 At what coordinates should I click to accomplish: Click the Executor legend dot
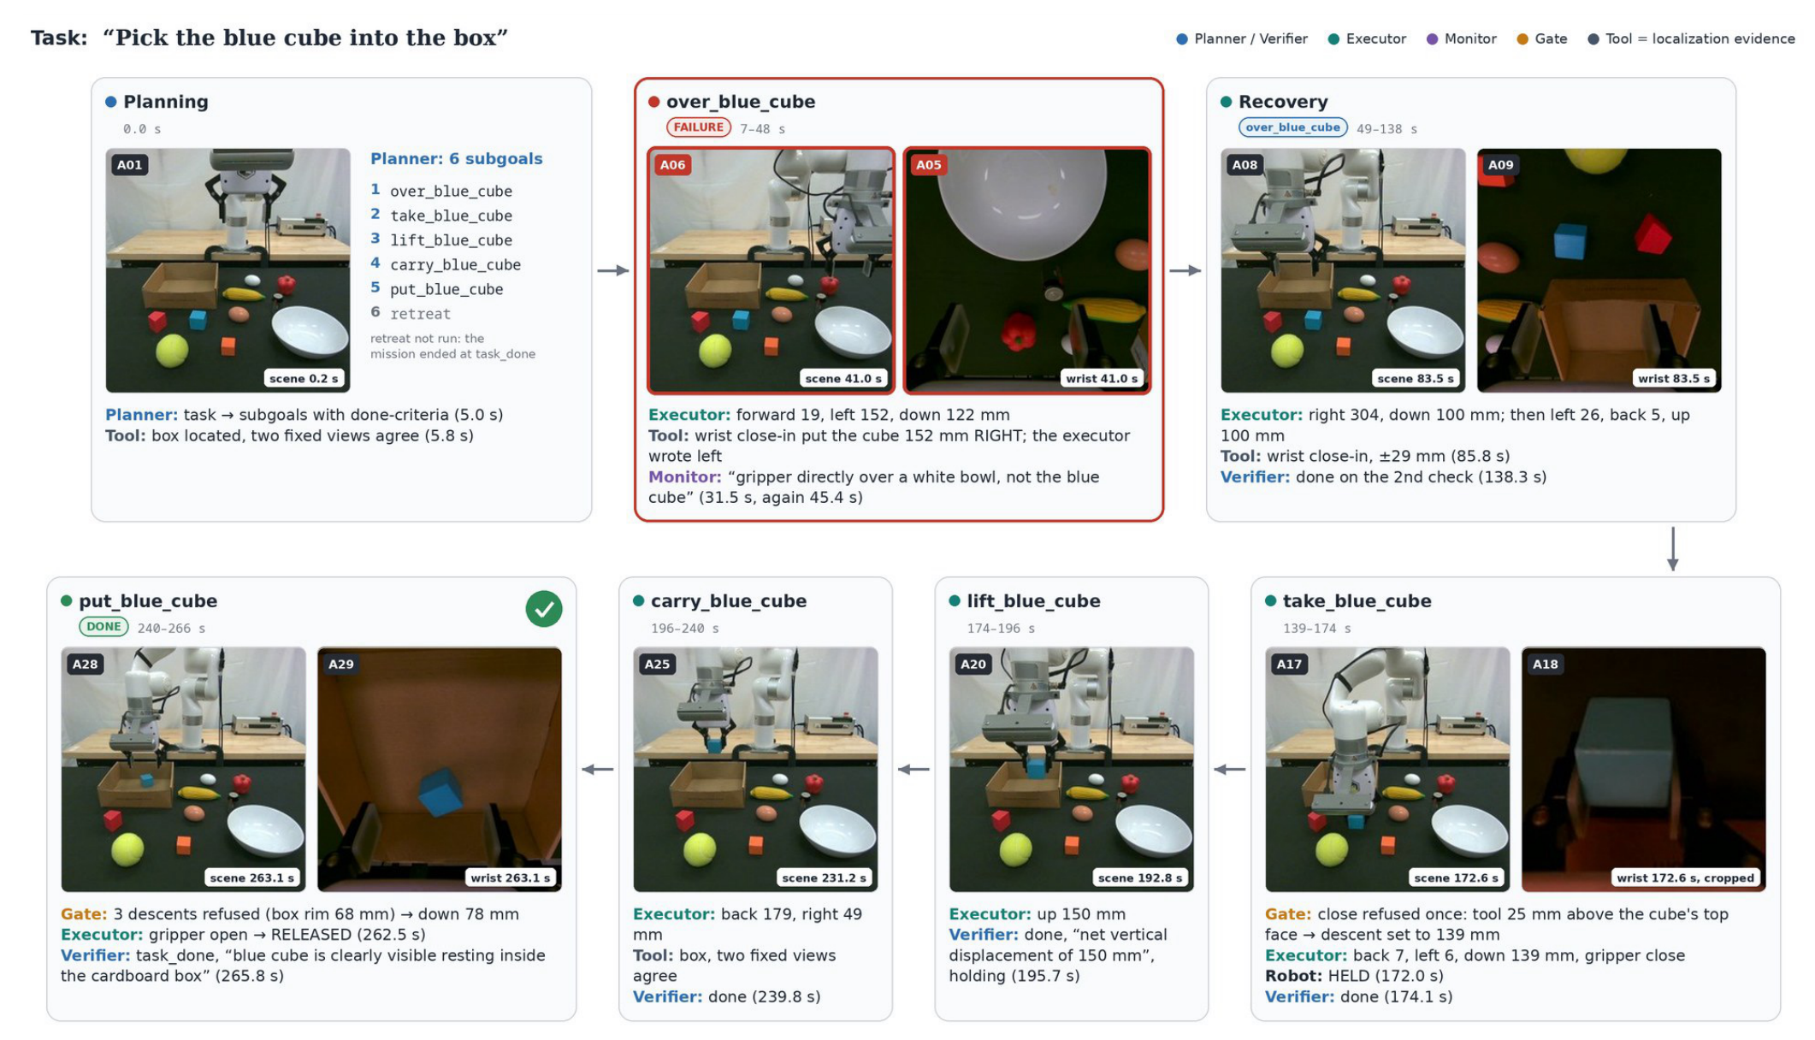point(1333,38)
